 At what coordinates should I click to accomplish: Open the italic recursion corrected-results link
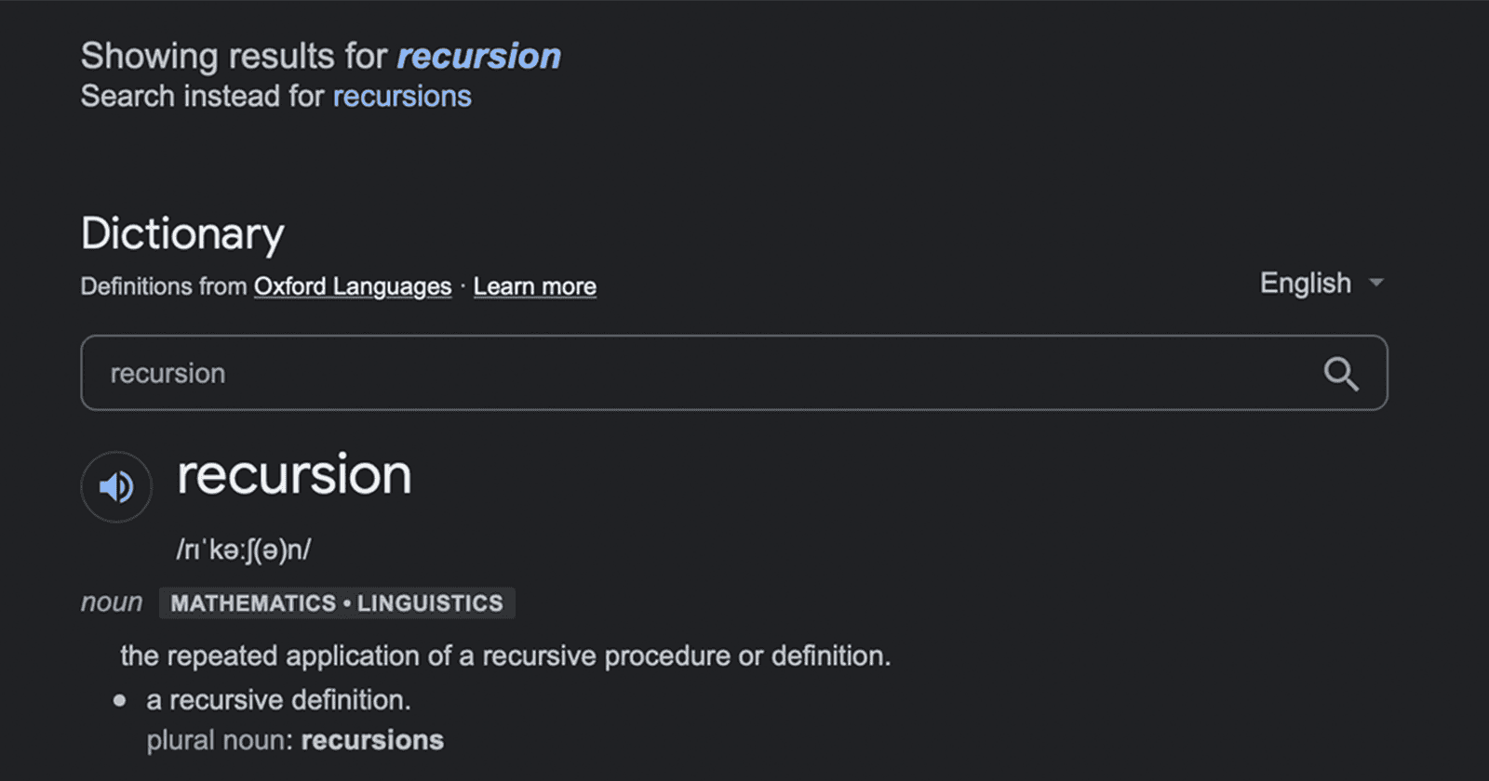[478, 57]
